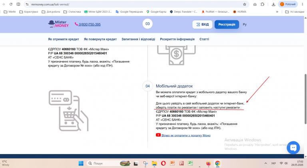This screenshot has height=168, width=307.
Task: Click the YouTube icon beside the video link
Action: (x=158, y=135)
